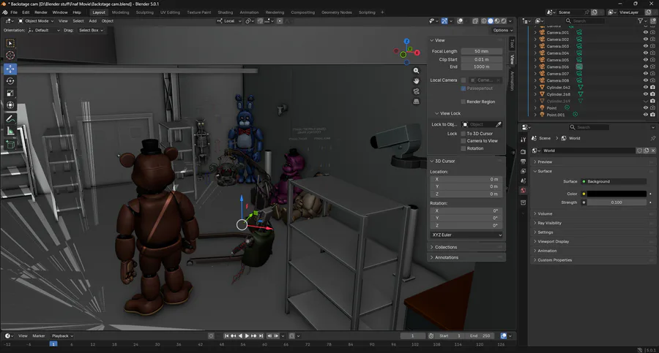Open the Render menu
The height and width of the screenshot is (353, 659).
click(41, 12)
